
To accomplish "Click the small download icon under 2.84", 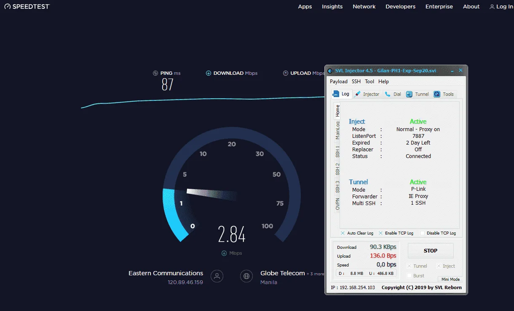I will [224, 253].
